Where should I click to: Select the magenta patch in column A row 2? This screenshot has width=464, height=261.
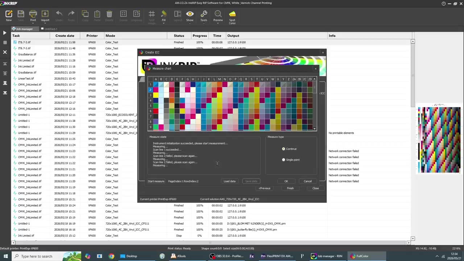click(x=156, y=90)
